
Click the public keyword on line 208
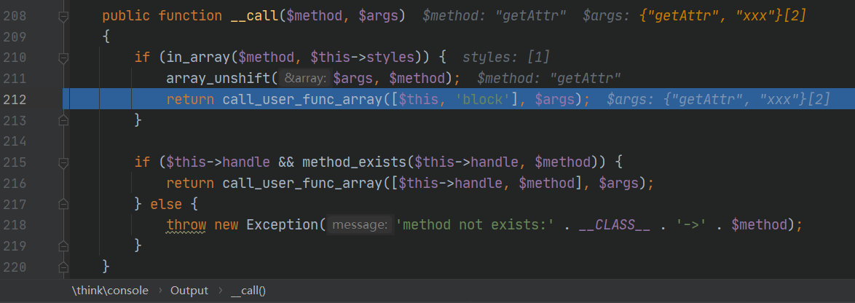[127, 16]
